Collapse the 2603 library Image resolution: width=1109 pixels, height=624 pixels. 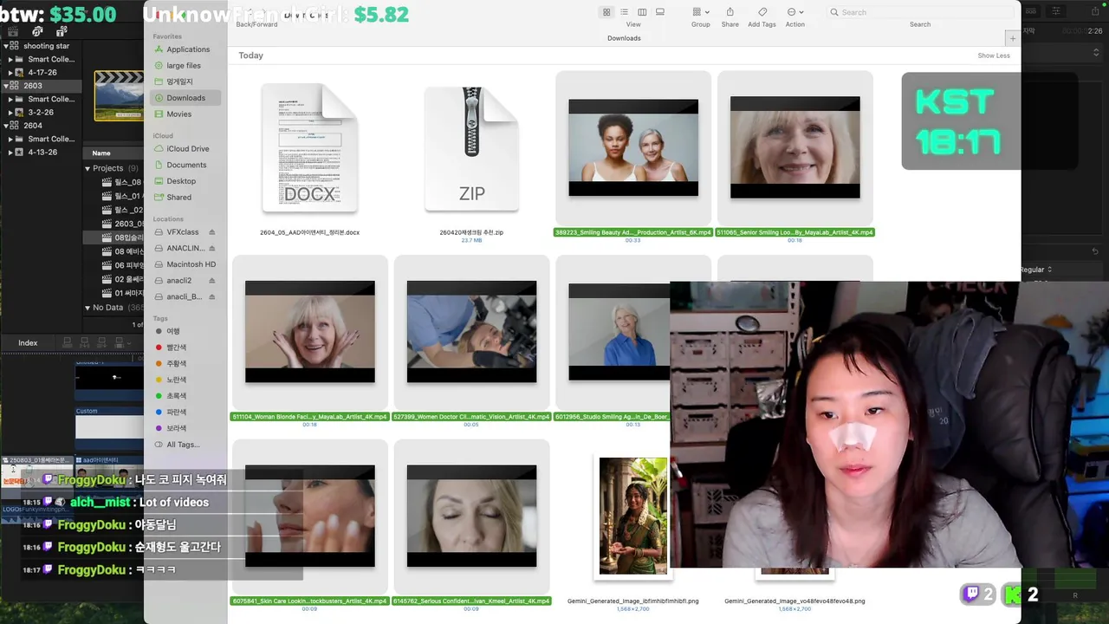coord(6,86)
